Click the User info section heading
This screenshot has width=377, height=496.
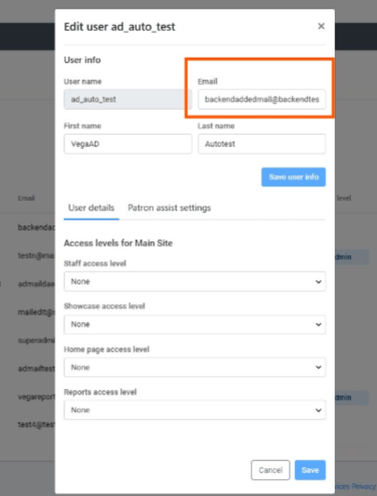[x=82, y=60]
